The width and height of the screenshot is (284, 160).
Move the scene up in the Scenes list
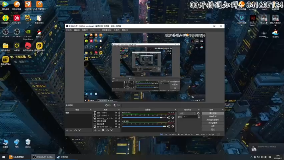76,130
